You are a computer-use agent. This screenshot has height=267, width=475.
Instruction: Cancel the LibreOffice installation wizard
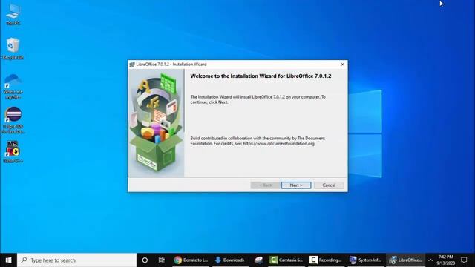(329, 185)
